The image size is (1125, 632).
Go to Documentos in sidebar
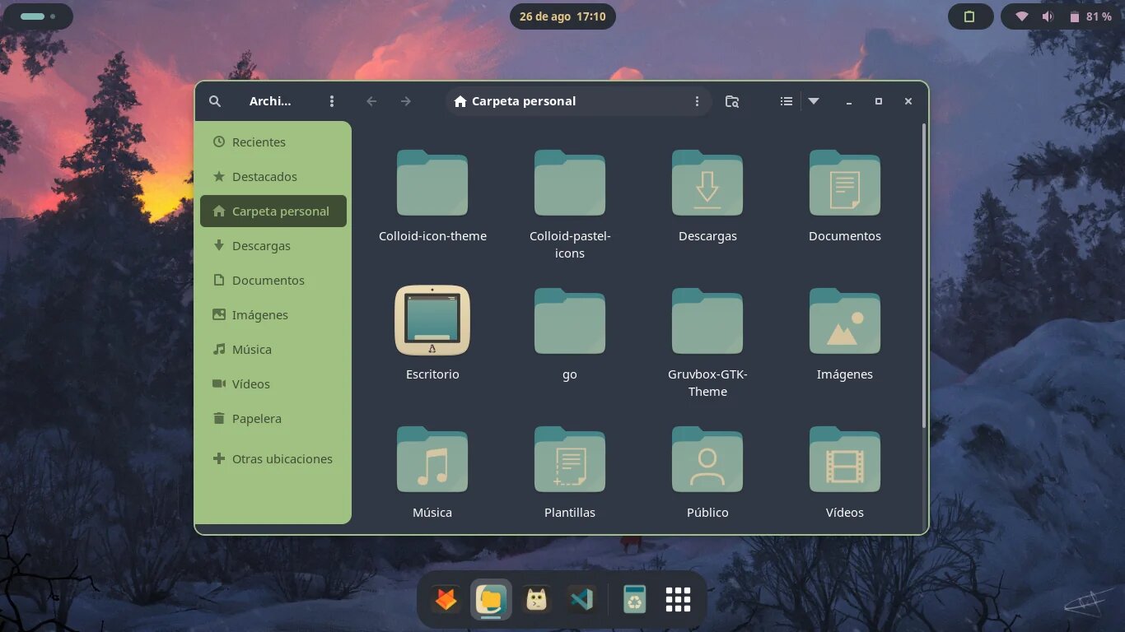(273, 281)
